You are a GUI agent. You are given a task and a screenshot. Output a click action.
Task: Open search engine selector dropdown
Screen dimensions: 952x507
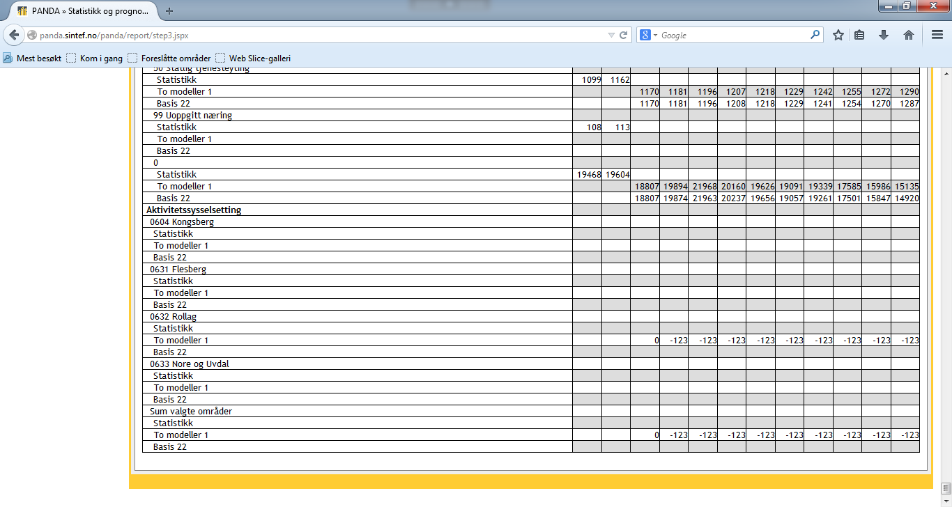click(655, 35)
